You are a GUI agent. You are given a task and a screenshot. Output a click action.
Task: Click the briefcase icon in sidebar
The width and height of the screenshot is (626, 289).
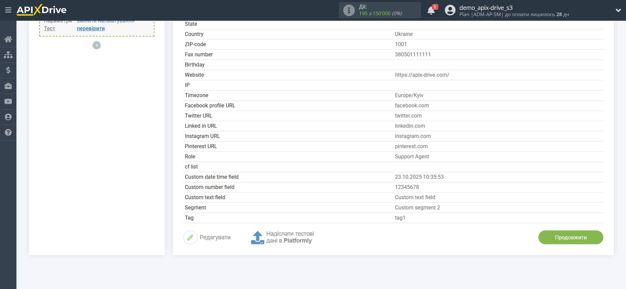8,86
